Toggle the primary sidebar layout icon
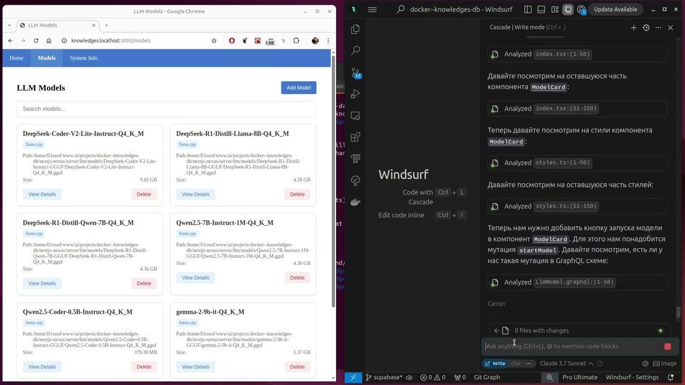Image resolution: width=685 pixels, height=385 pixels. tap(528, 10)
